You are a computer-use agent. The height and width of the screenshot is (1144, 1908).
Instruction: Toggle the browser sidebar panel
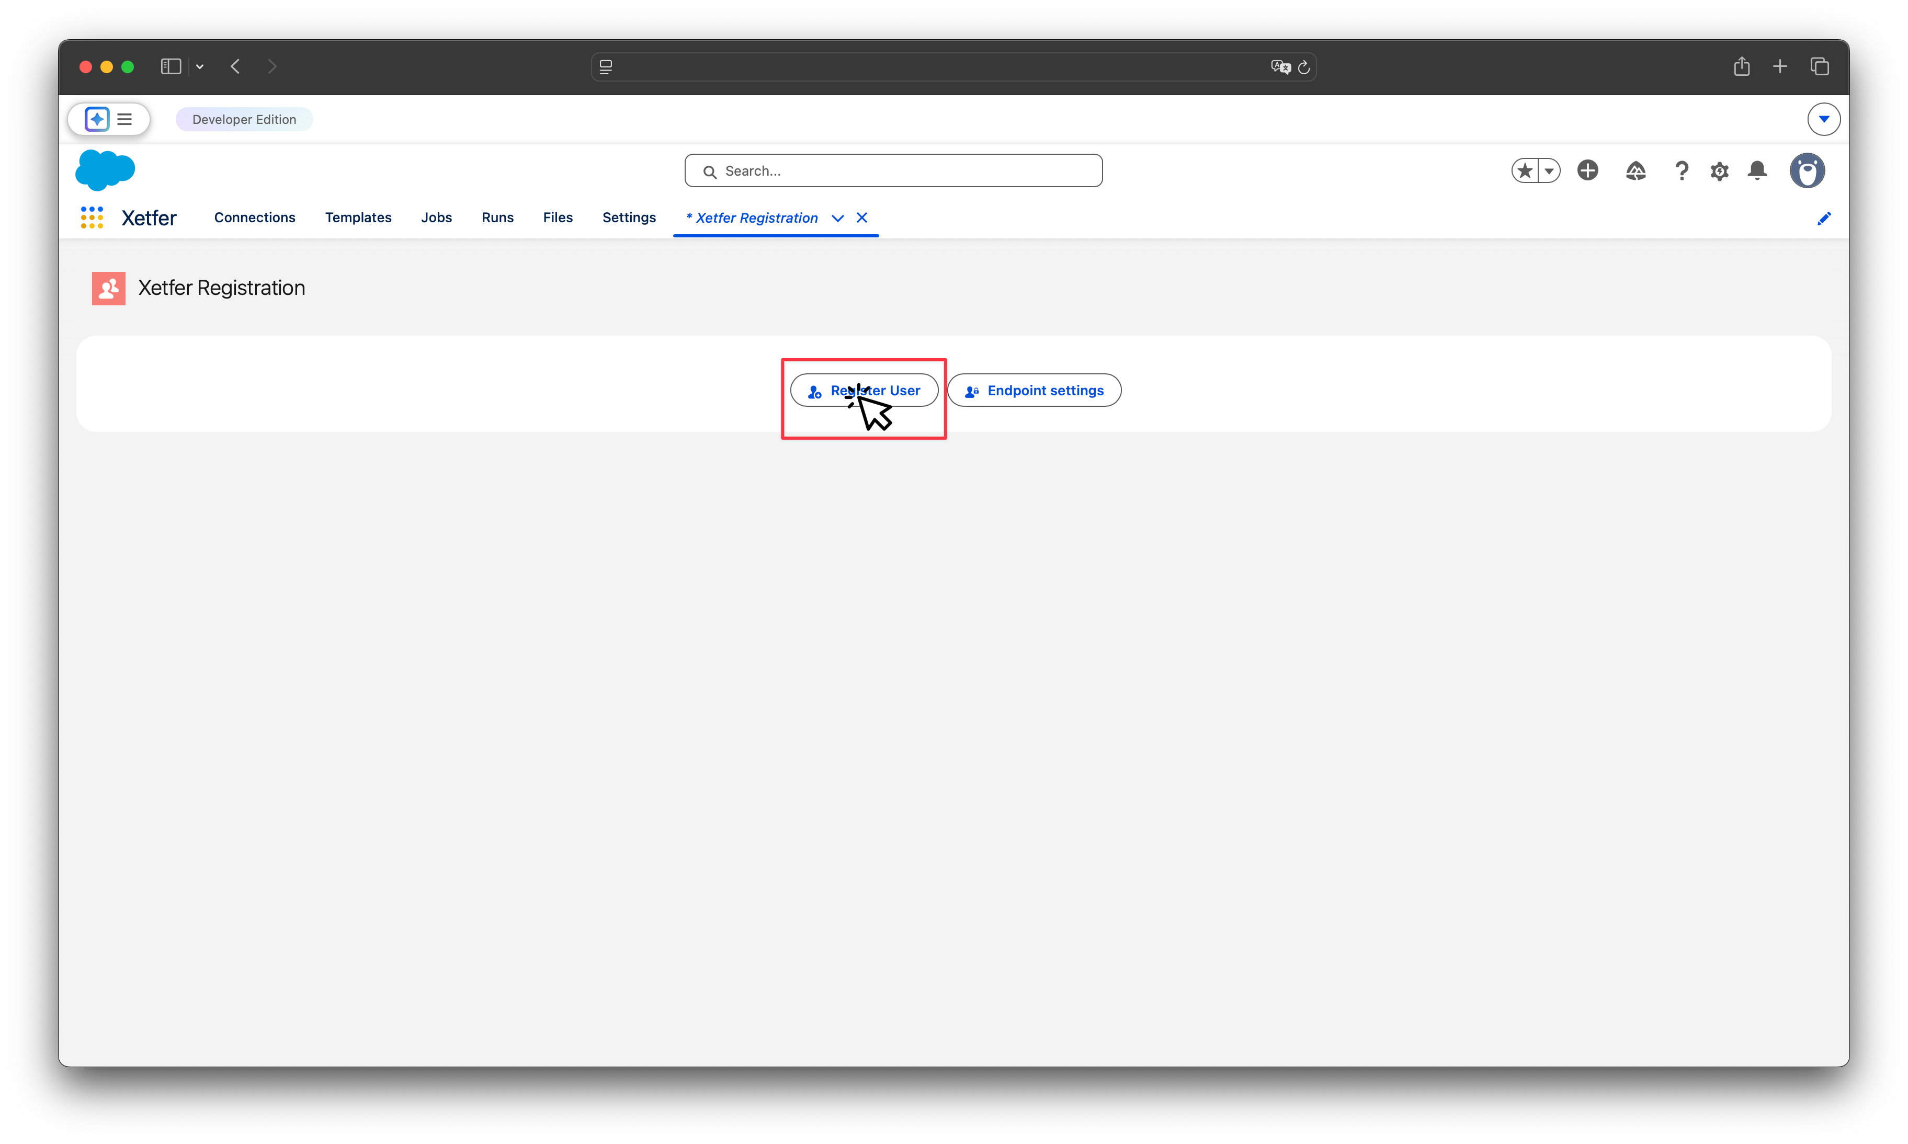pyautogui.click(x=171, y=66)
